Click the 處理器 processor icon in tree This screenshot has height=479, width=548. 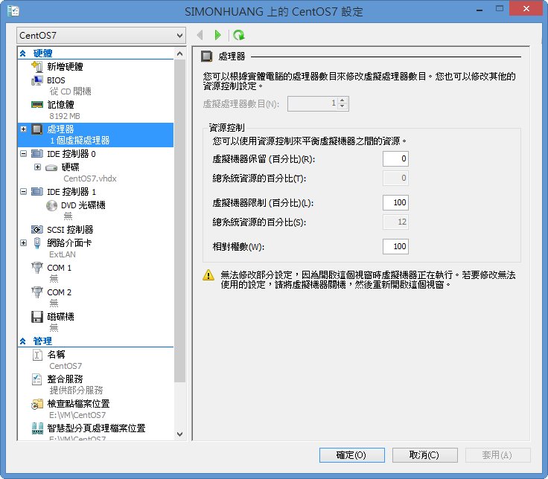(37, 129)
